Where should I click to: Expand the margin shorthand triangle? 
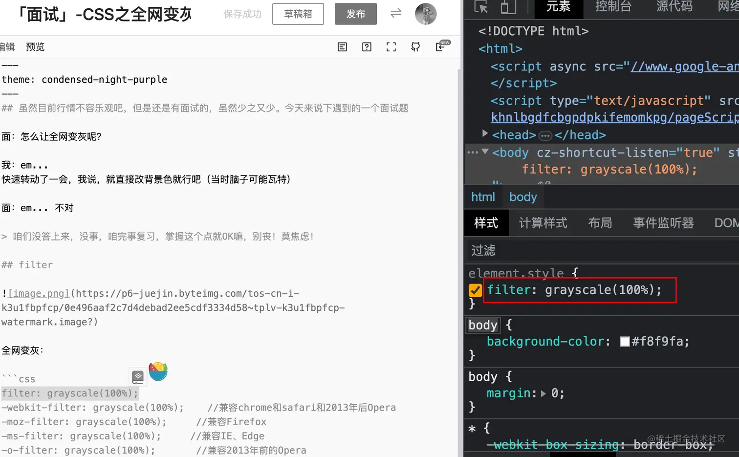pyautogui.click(x=543, y=393)
